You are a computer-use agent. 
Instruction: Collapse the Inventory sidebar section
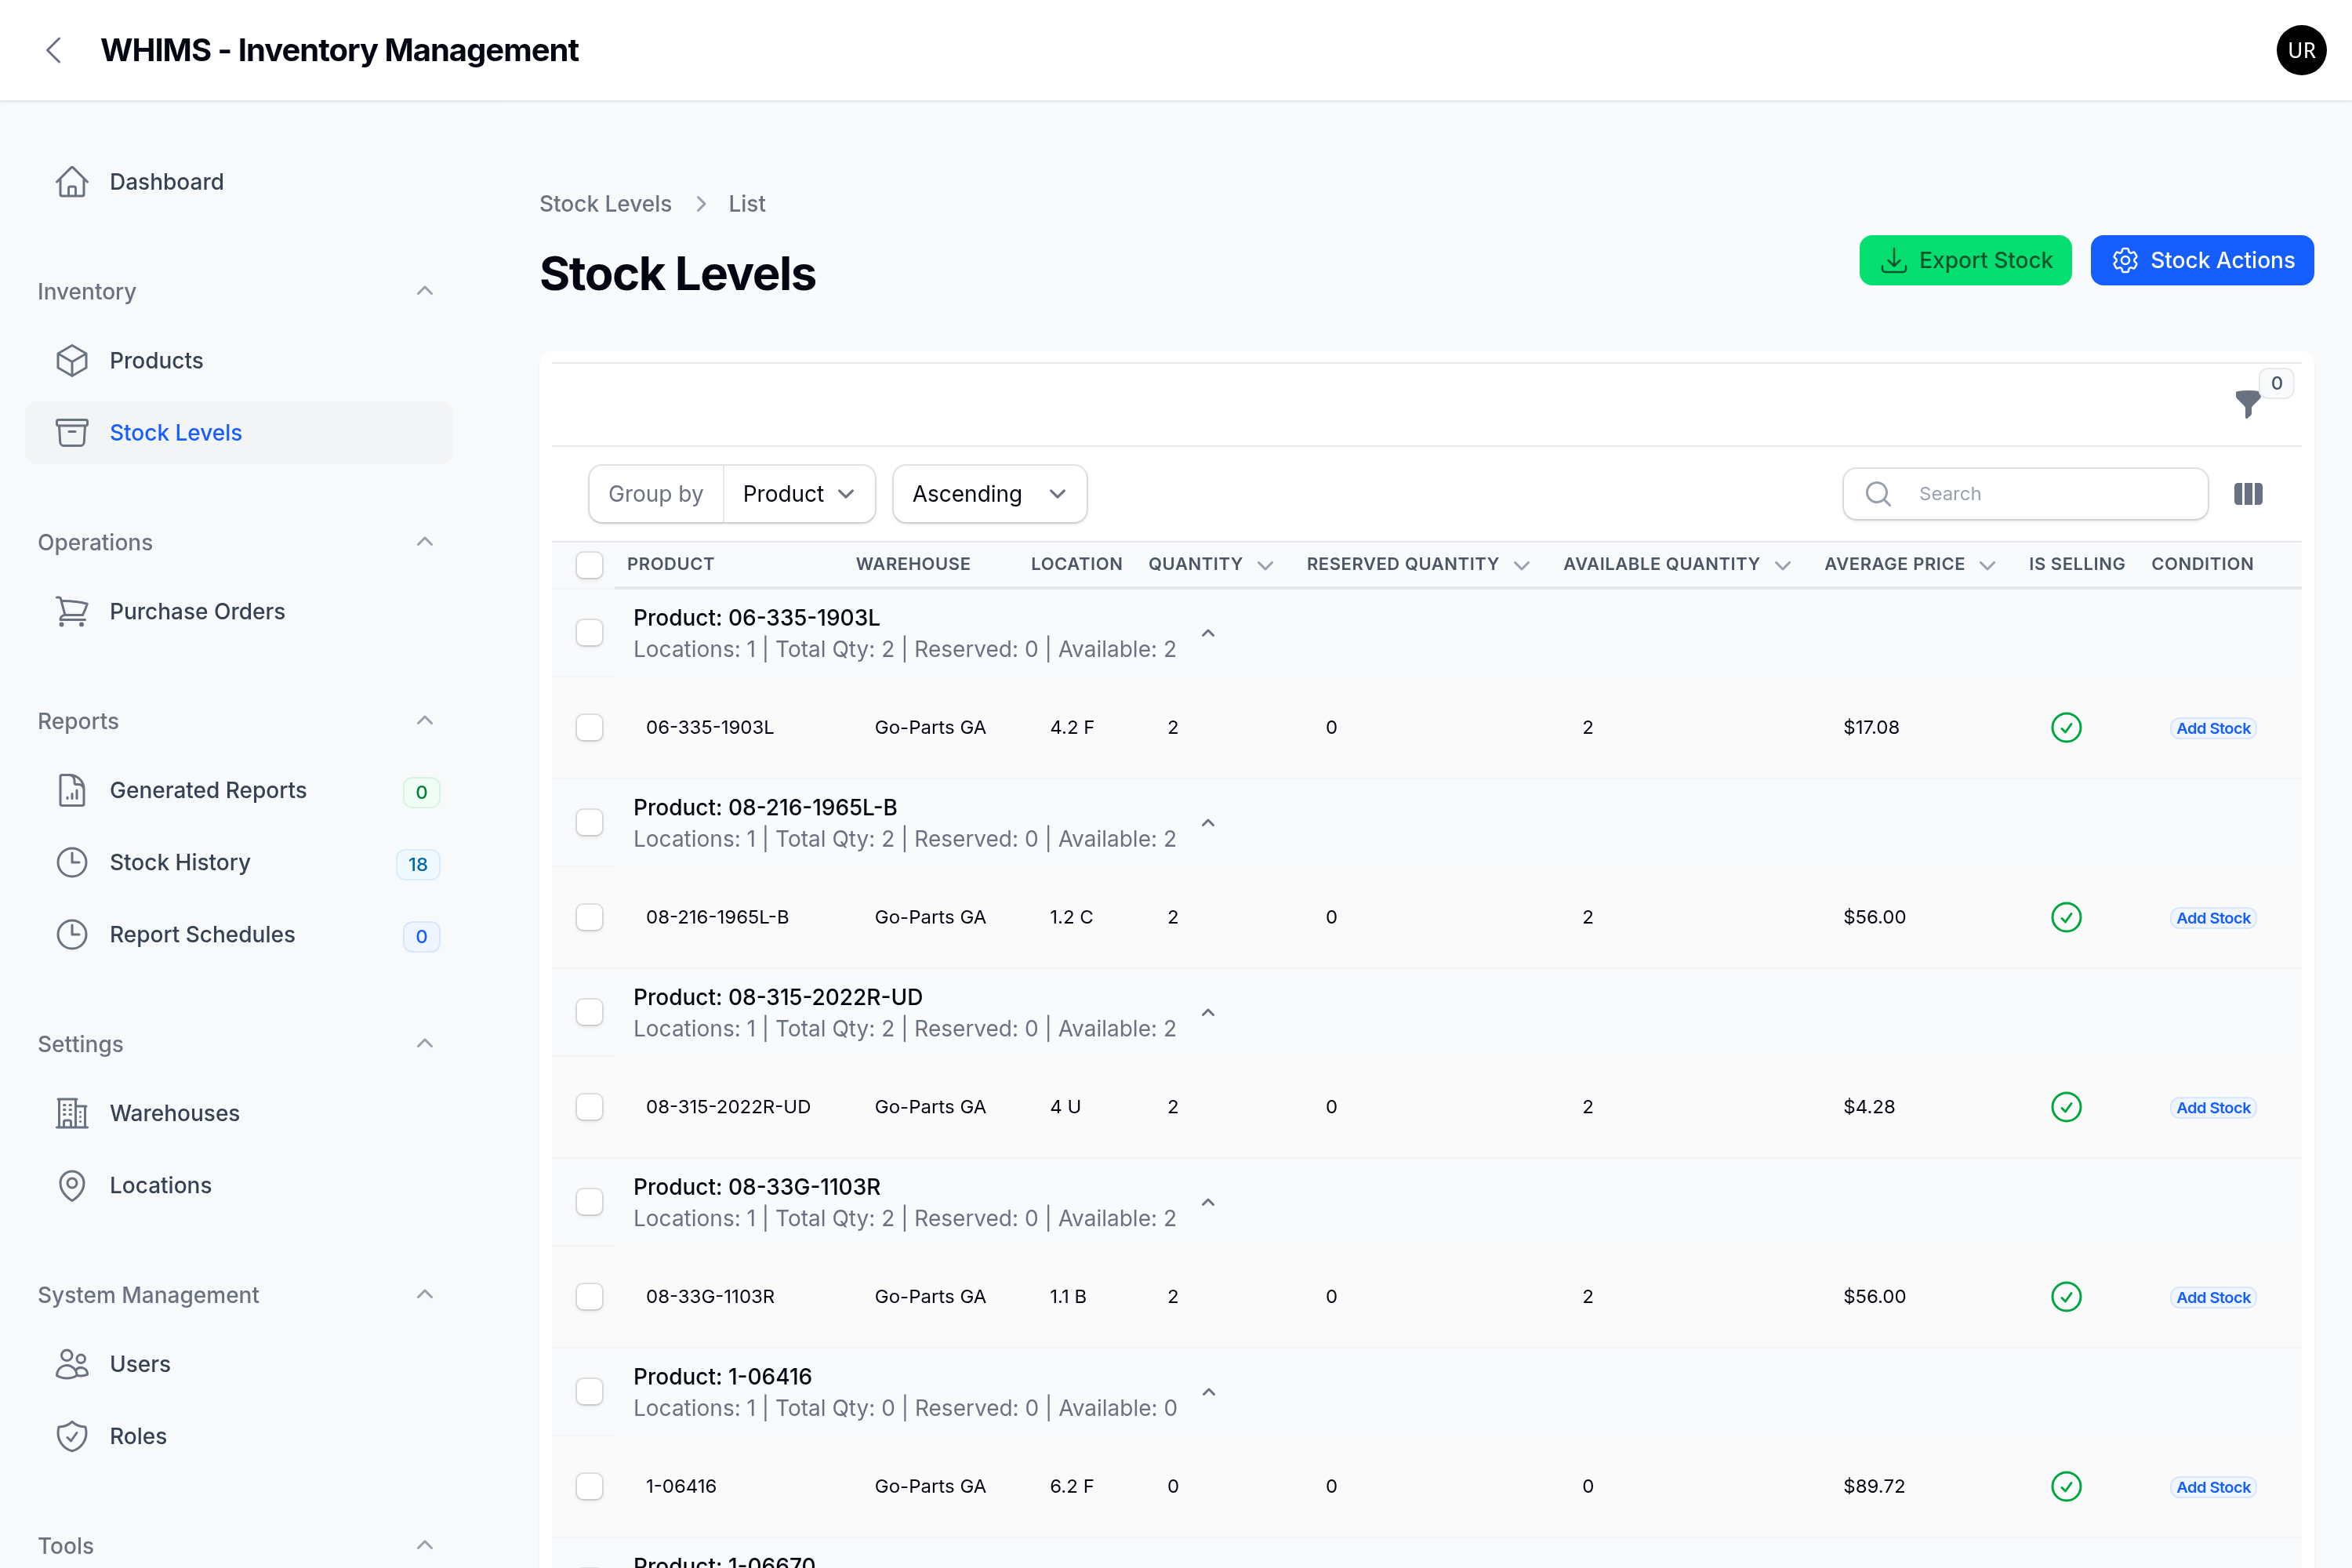coord(425,291)
